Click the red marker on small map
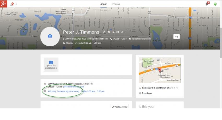Image resolution: width=222 pixels, height=120 pixels. pyautogui.click(x=160, y=70)
